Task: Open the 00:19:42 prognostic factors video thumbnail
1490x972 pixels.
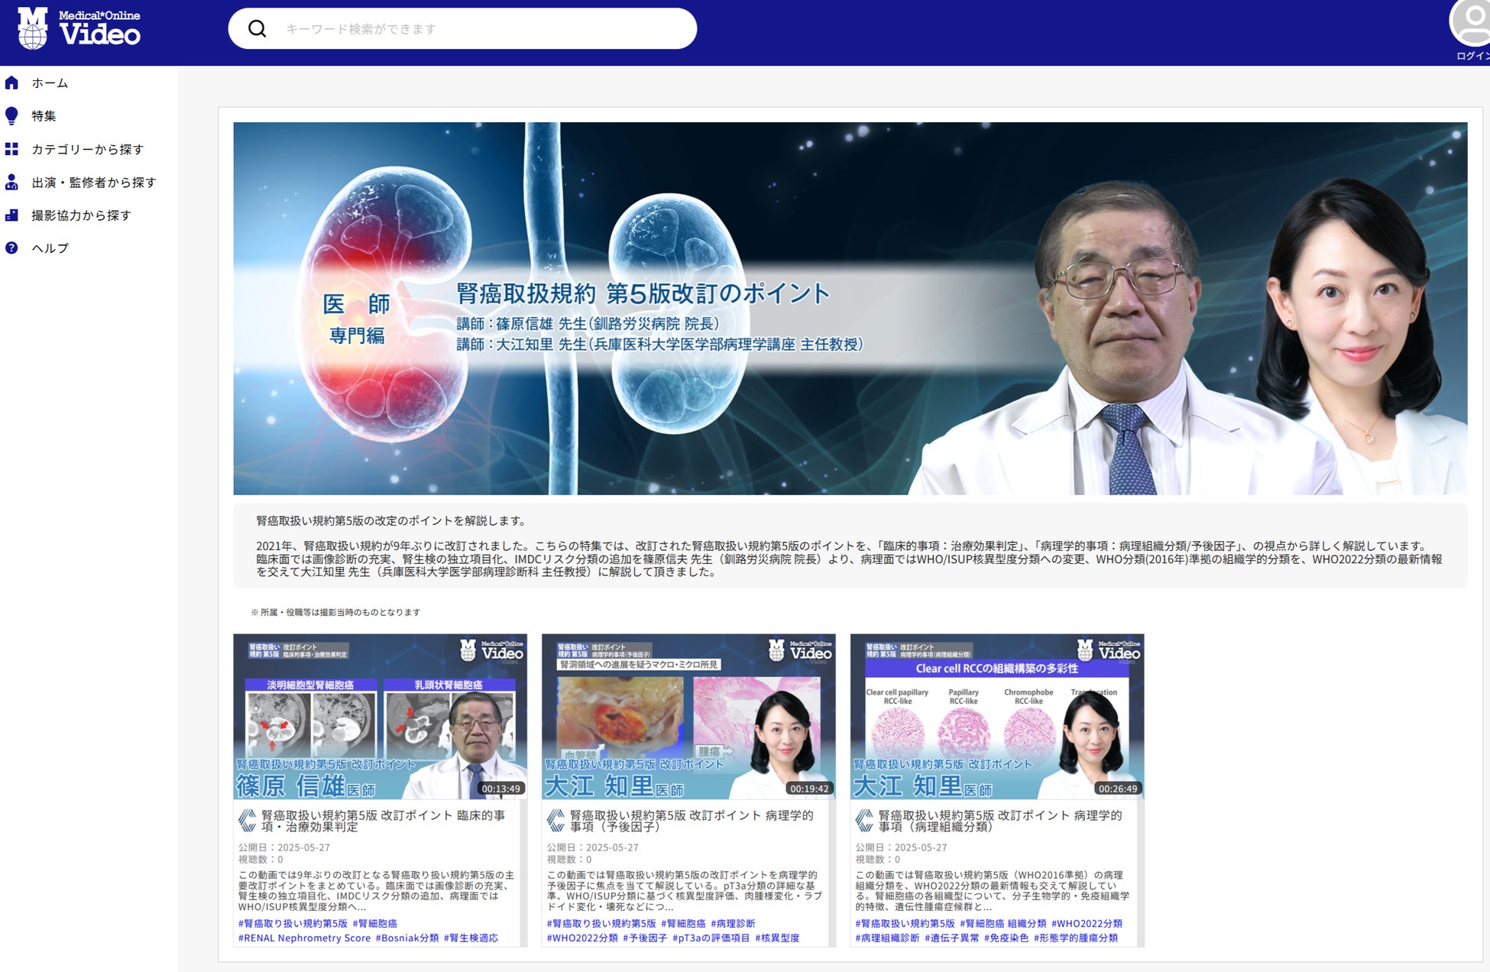Action: pyautogui.click(x=688, y=716)
